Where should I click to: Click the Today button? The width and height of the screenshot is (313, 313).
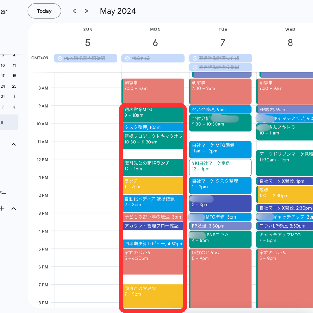pyautogui.click(x=44, y=11)
